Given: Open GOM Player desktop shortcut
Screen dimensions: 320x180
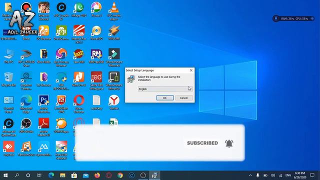Looking at the screenshot, I should click(61, 125).
